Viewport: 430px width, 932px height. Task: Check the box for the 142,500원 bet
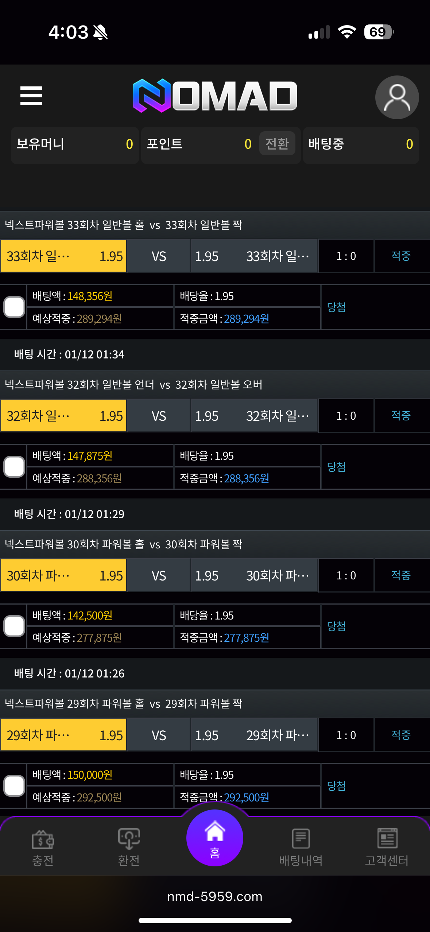14,626
